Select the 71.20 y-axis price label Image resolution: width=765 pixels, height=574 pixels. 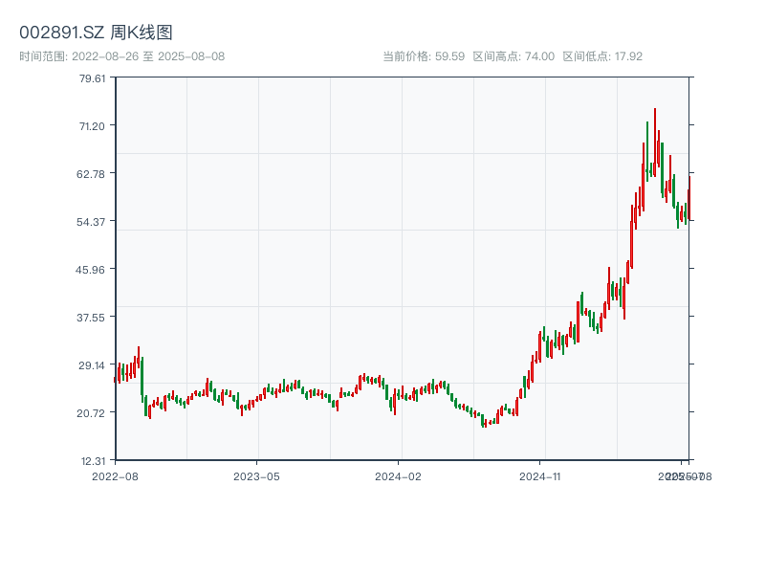point(92,126)
